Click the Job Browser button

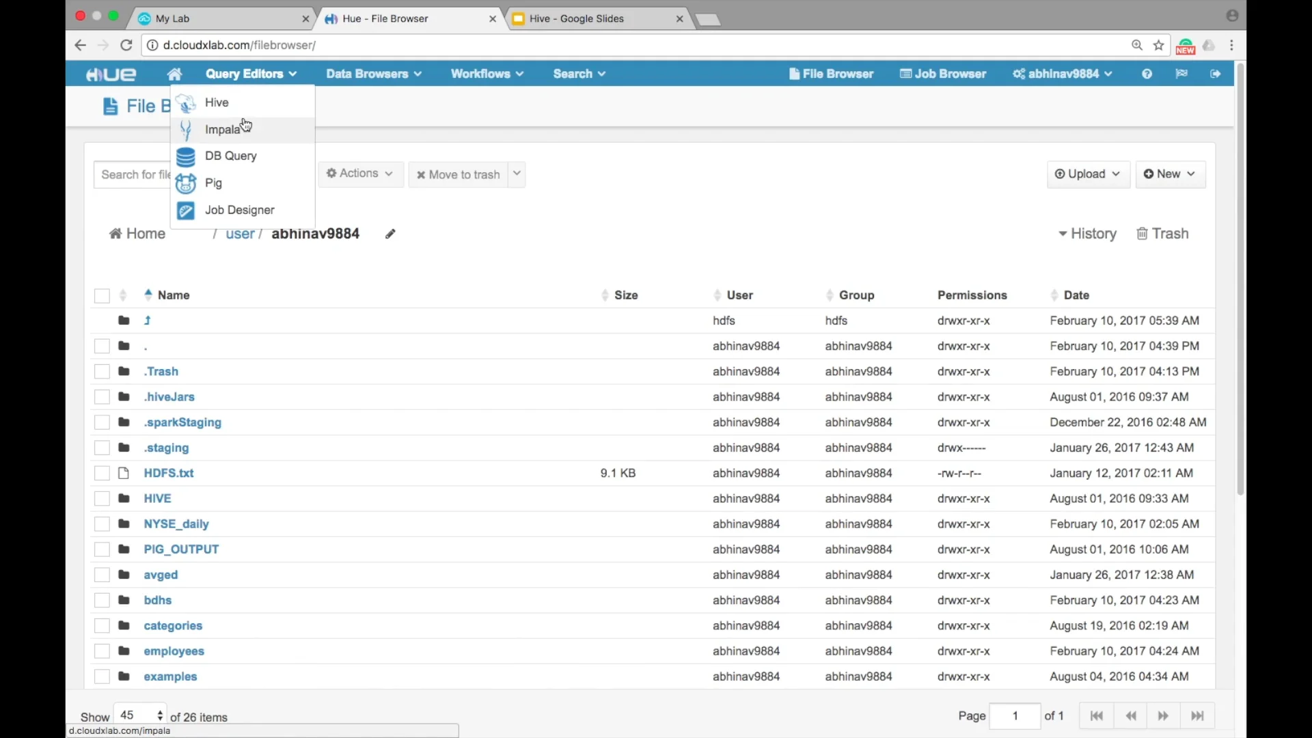pyautogui.click(x=943, y=74)
